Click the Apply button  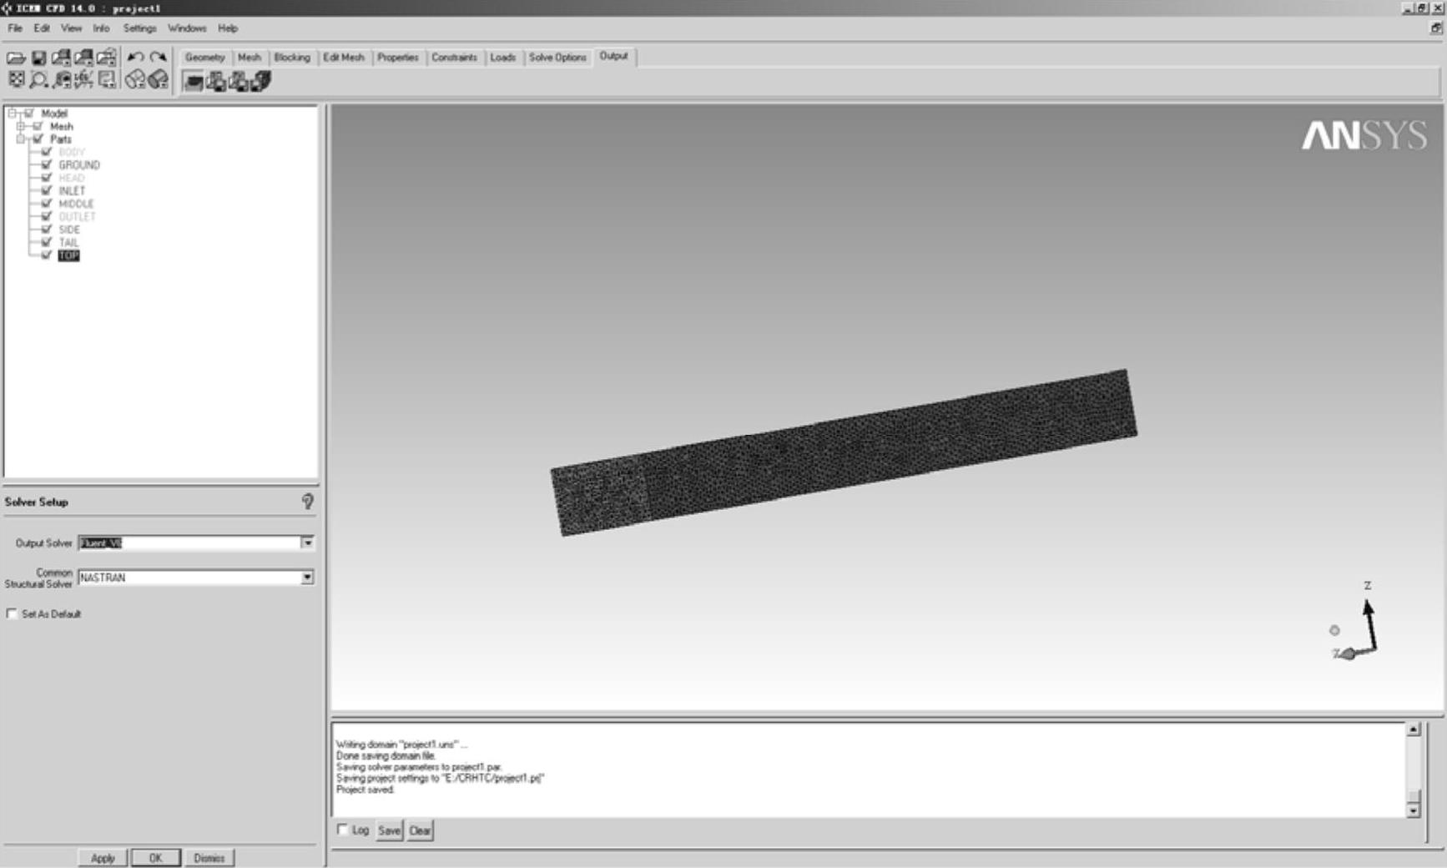(x=103, y=858)
